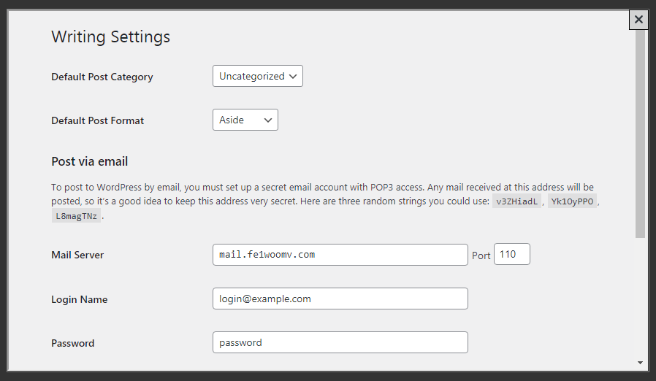Click the Password field label
Image resolution: width=656 pixels, height=381 pixels.
tap(73, 343)
